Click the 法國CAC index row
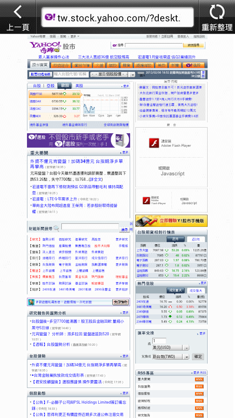235x418 pixels. click(x=55, y=109)
